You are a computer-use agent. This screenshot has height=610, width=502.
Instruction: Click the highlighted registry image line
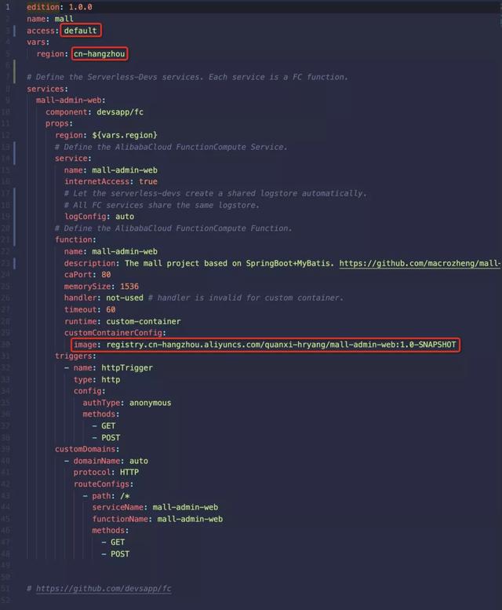(x=265, y=345)
